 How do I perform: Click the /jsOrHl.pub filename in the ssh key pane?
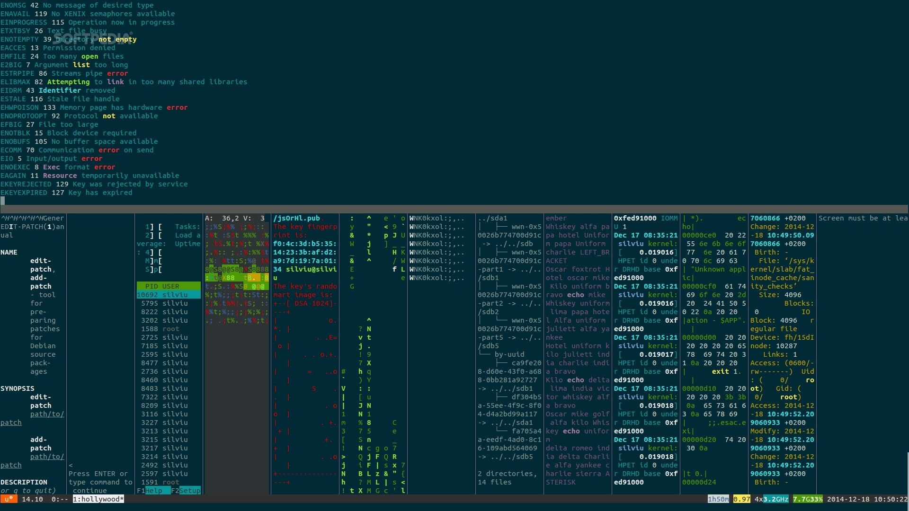(297, 218)
